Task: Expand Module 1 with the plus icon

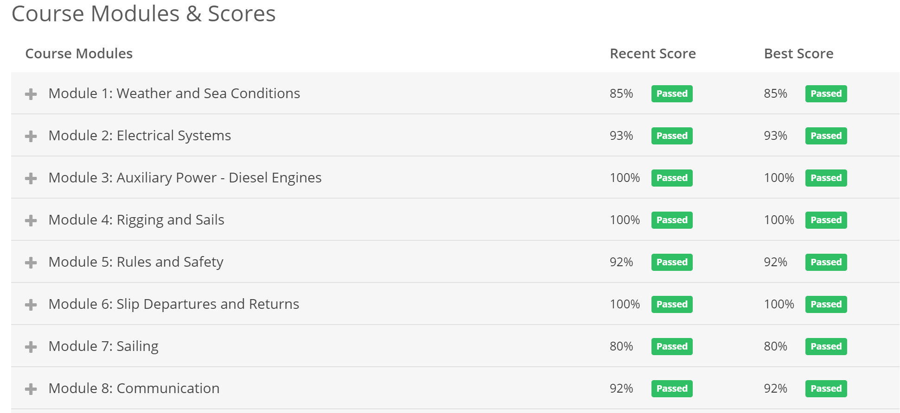Action: point(31,94)
